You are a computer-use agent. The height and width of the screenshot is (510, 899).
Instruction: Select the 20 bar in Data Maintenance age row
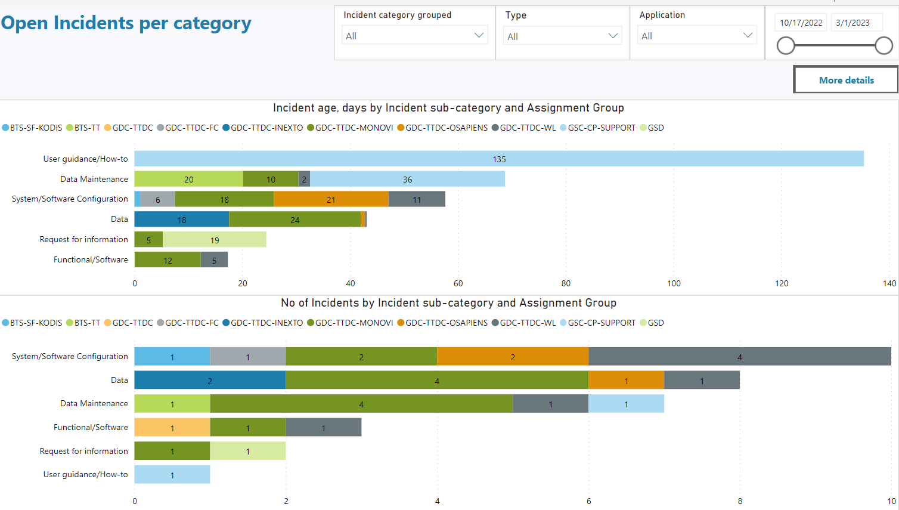point(189,179)
